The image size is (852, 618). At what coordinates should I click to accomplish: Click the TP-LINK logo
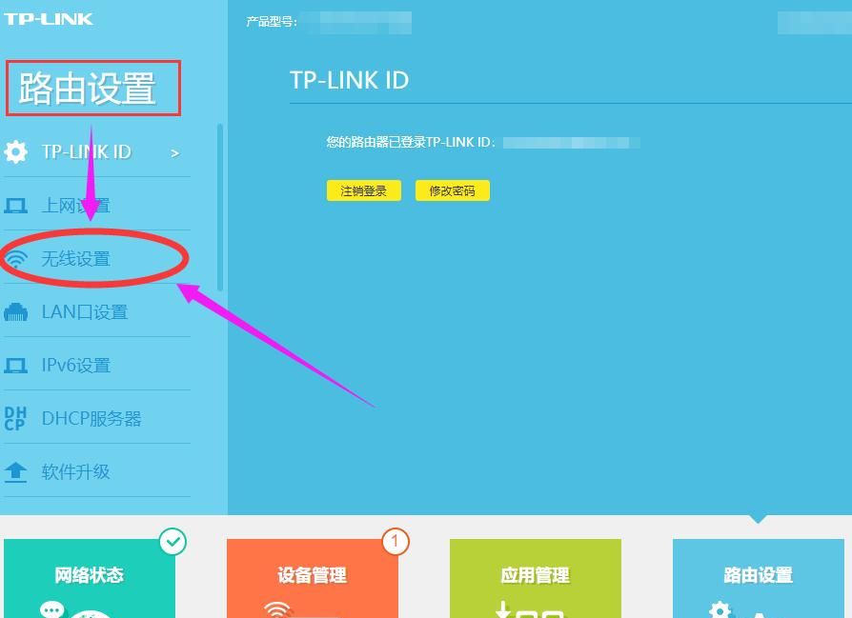click(49, 19)
